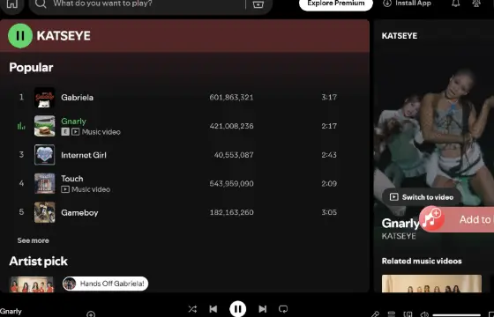This screenshot has width=494, height=317.
Task: Open the first related music video thumbnail
Action: click(431, 284)
